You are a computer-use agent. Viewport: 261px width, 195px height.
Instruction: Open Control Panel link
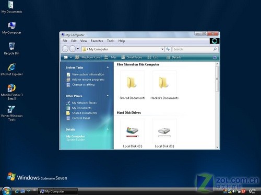coord(78,118)
